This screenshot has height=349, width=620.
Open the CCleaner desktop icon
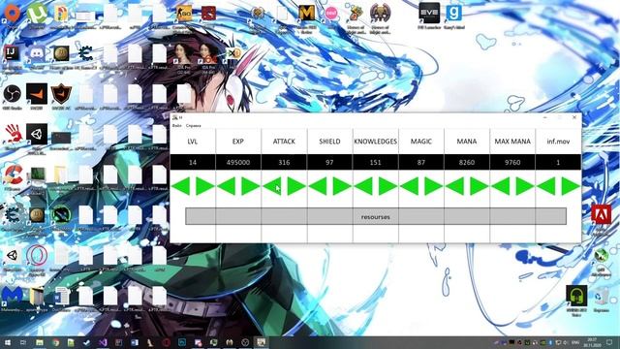point(12,178)
